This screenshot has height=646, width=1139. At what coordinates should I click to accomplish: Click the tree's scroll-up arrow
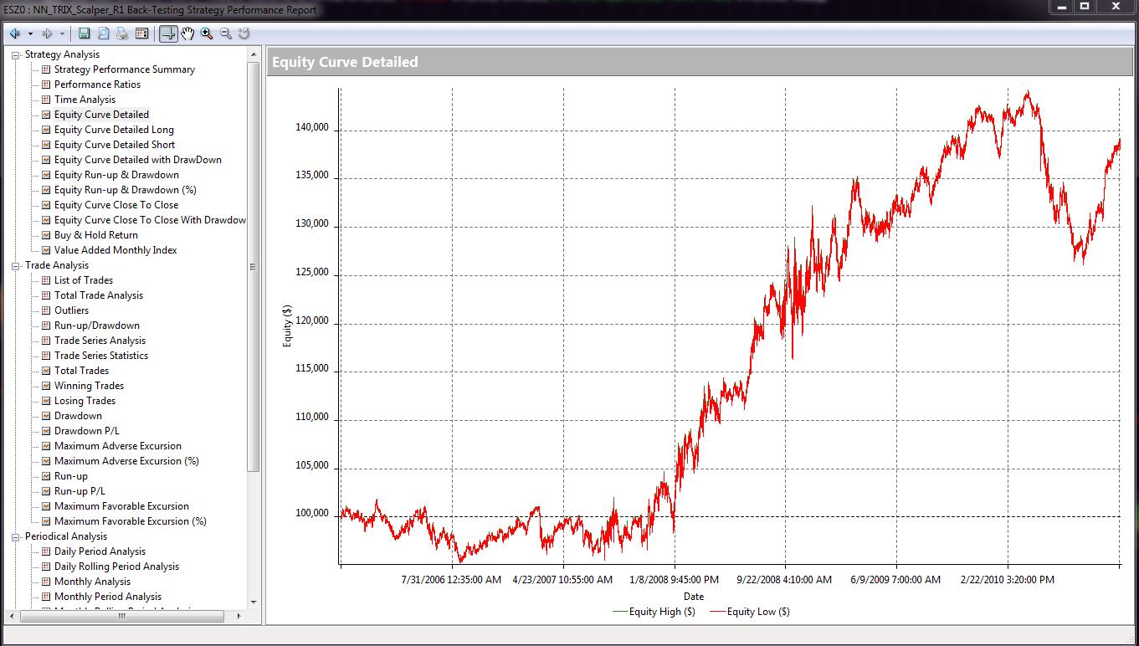tap(254, 54)
